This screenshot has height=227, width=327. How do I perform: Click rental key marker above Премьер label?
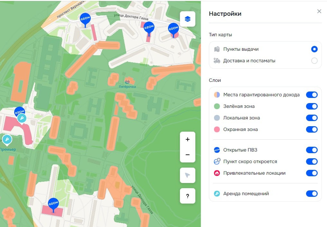[x=7, y=139]
